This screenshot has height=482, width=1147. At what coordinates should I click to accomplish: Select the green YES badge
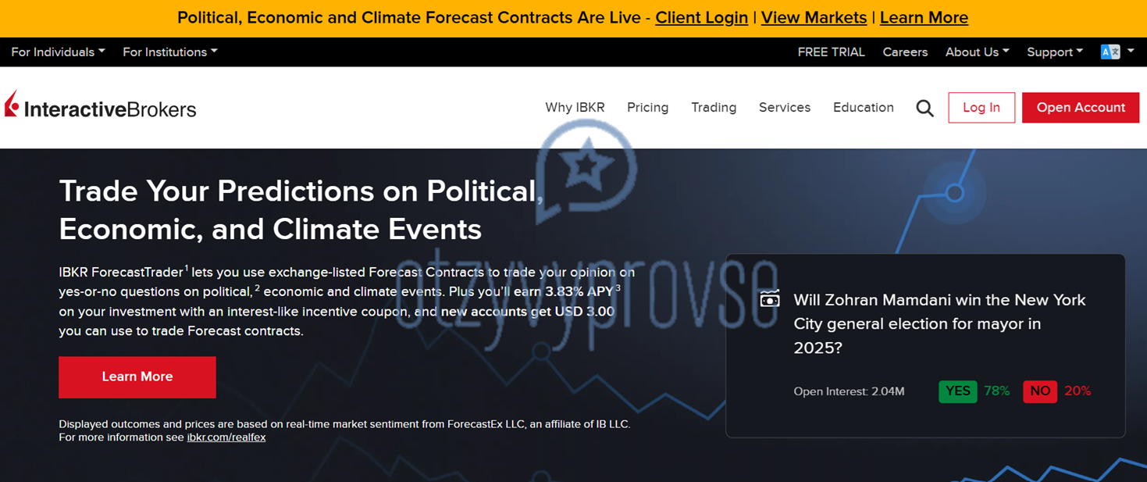(x=958, y=391)
